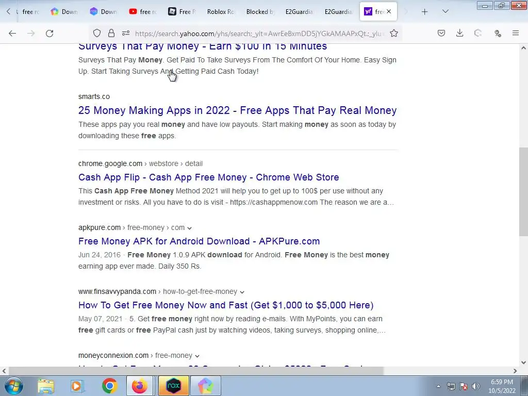Switch to the YouTube tab
Image resolution: width=528 pixels, height=396 pixels.
tap(143, 12)
